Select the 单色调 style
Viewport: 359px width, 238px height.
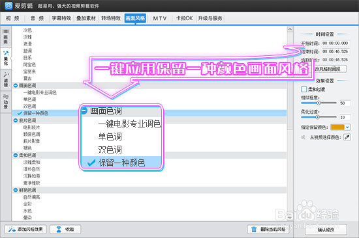(30, 99)
